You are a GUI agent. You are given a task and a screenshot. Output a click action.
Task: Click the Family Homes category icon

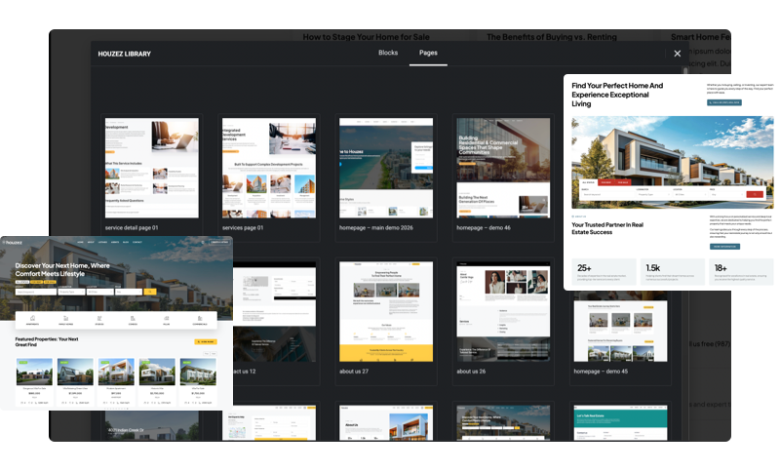[x=65, y=319]
